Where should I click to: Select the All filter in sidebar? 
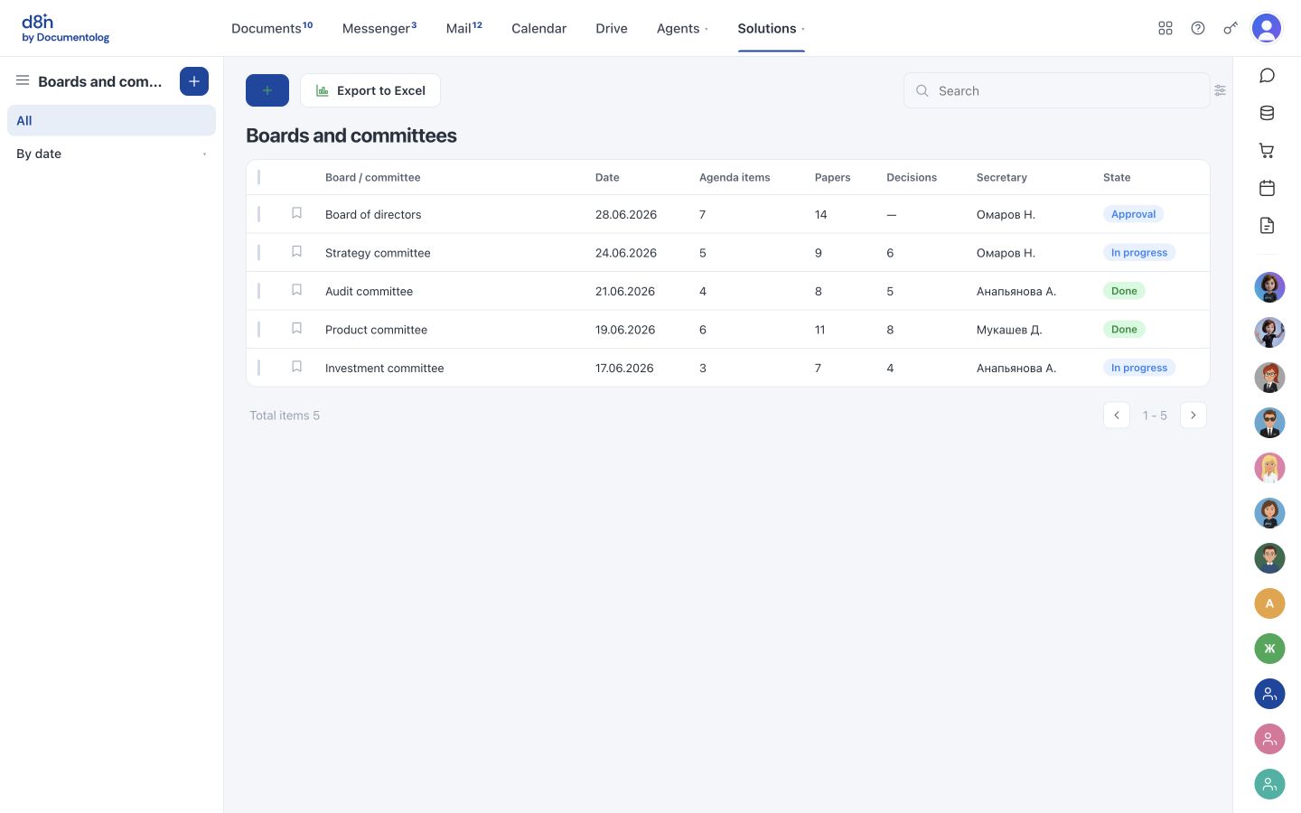point(111,120)
